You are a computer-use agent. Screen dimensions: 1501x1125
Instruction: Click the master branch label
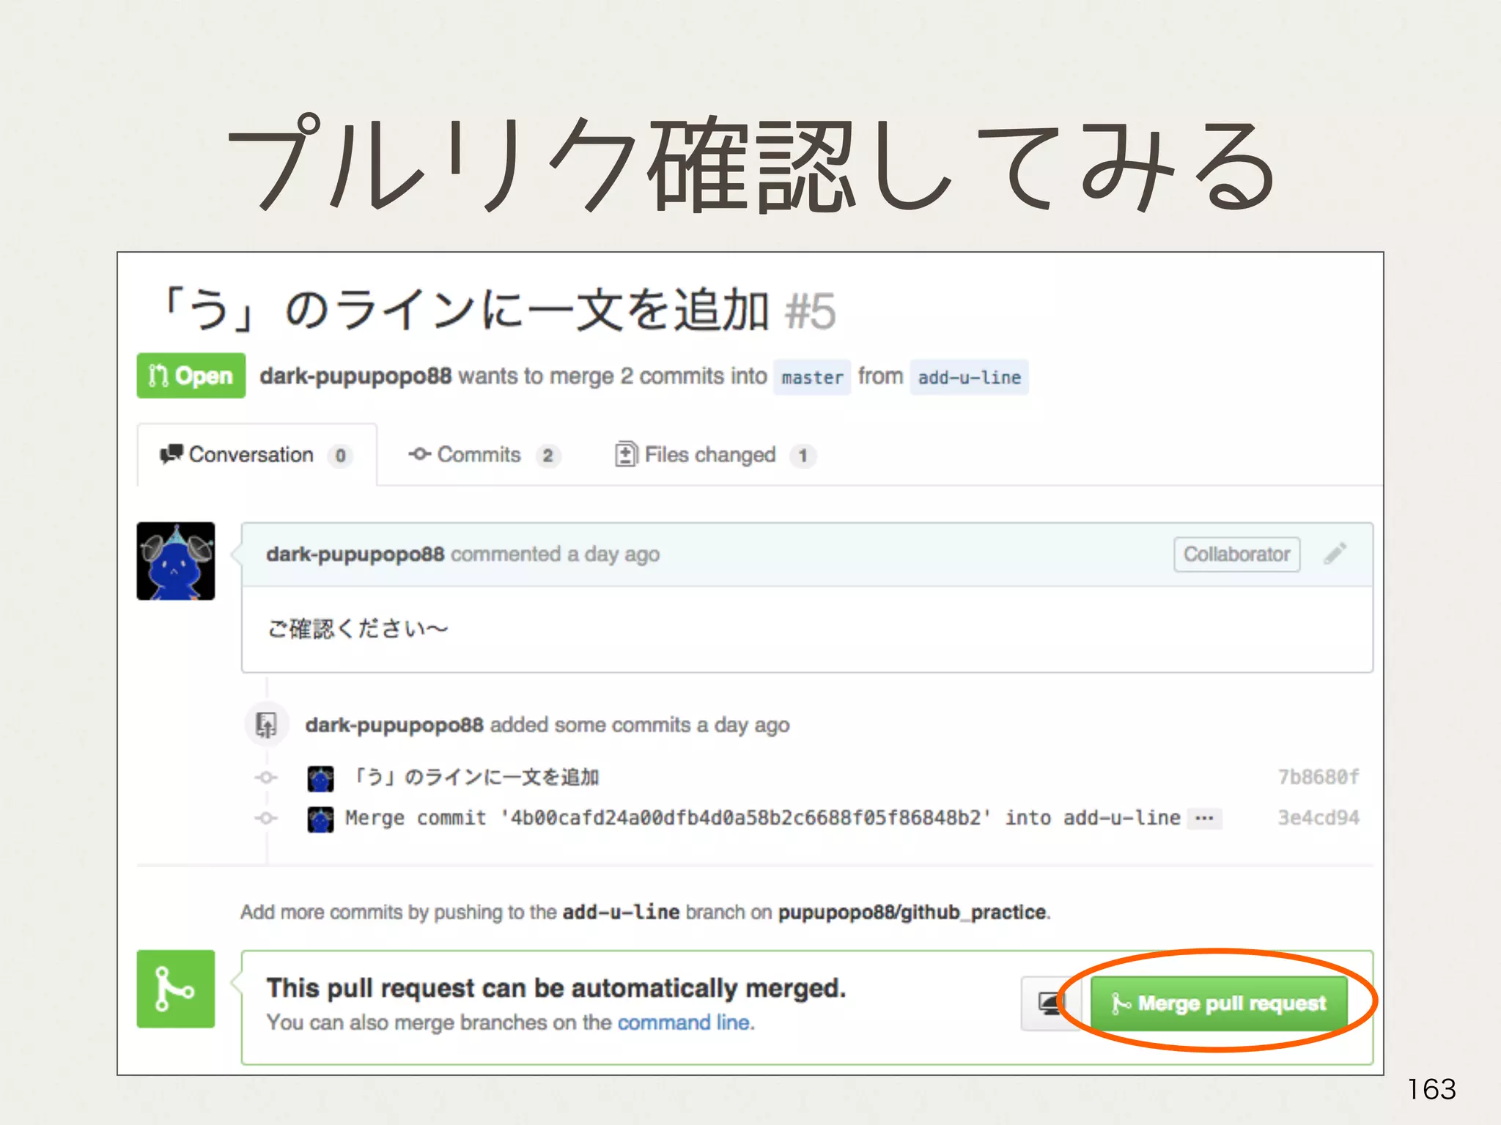812,377
